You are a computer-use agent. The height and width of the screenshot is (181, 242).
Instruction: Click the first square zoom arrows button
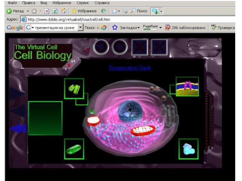pos(139,47)
